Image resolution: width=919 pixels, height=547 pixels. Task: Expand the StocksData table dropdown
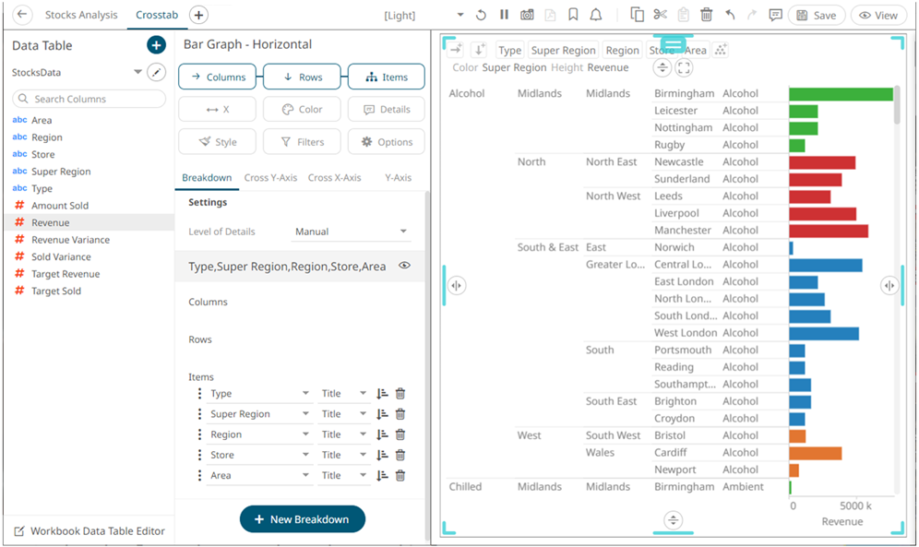pyautogui.click(x=137, y=72)
